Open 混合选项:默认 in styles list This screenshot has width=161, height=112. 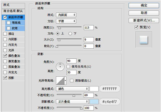tap(13, 11)
